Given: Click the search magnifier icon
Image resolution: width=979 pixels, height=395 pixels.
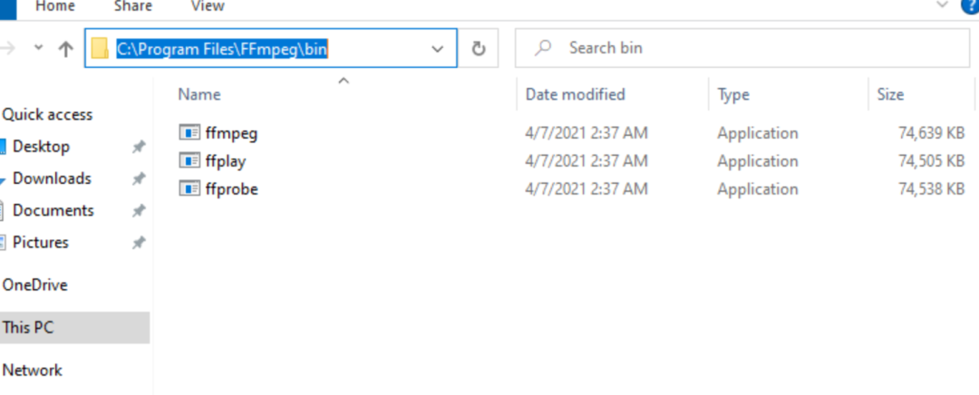Looking at the screenshot, I should pyautogui.click(x=543, y=47).
